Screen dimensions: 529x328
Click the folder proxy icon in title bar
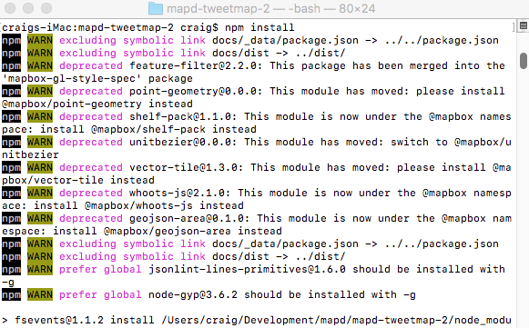(156, 8)
